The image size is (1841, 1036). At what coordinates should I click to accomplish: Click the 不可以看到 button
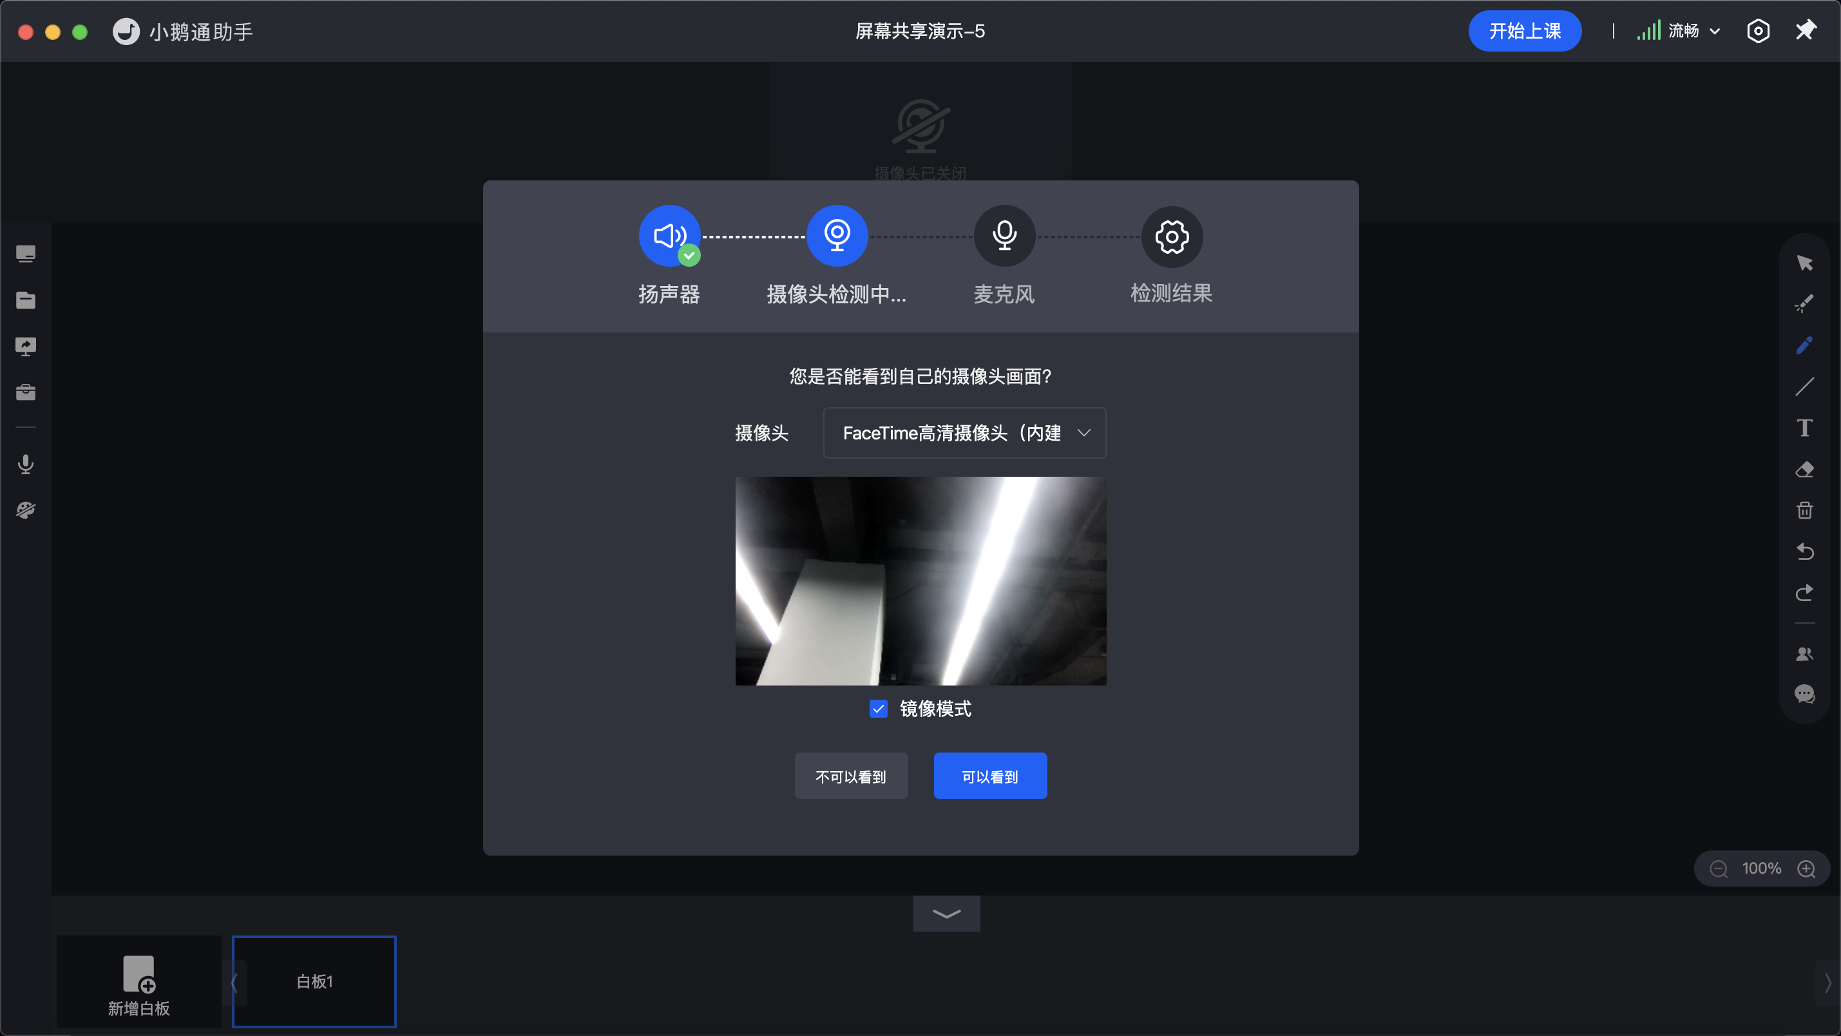851,776
